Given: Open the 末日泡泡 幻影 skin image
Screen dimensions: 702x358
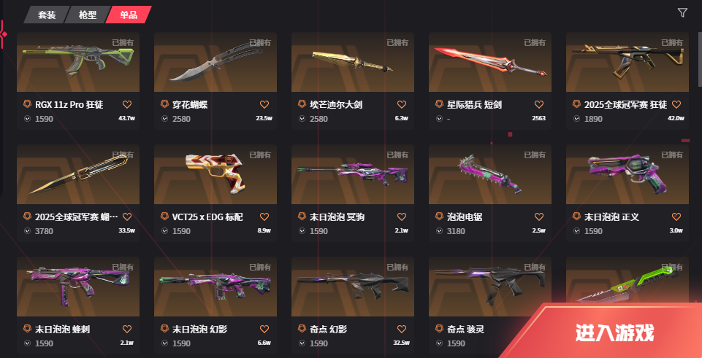Looking at the screenshot, I should 215,287.
